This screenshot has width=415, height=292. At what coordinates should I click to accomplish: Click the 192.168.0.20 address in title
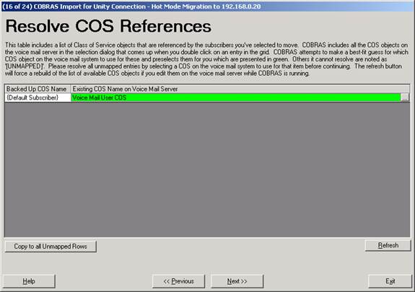[241, 6]
